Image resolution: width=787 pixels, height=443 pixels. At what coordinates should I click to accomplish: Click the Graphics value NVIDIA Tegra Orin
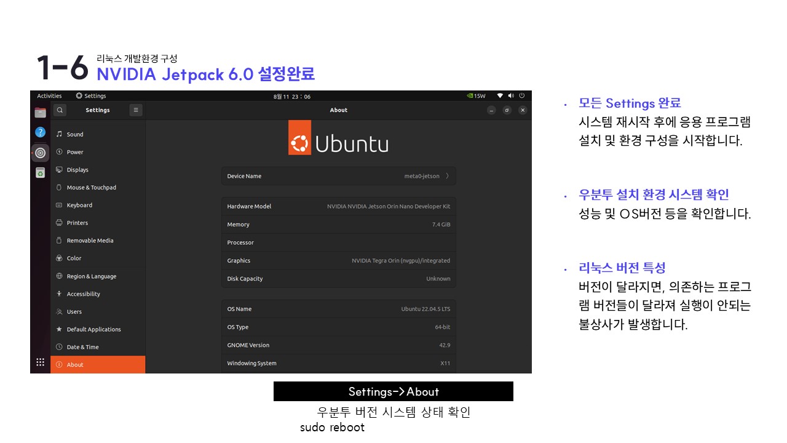[x=401, y=261]
